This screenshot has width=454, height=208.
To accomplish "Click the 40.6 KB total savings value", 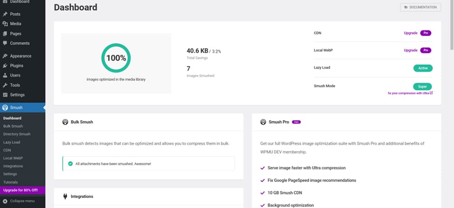I will 197,51.
